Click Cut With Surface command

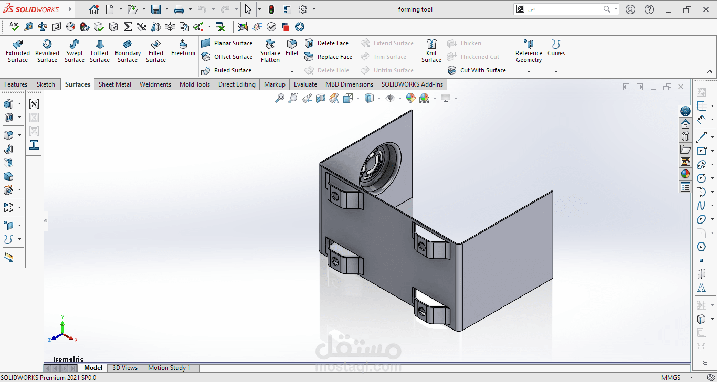(x=477, y=70)
